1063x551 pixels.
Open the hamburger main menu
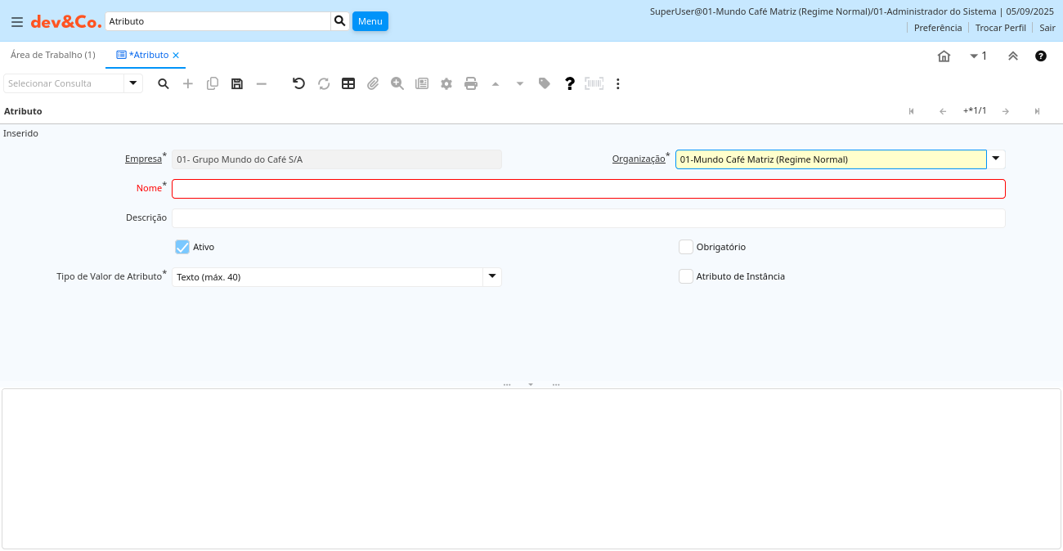[x=17, y=22]
